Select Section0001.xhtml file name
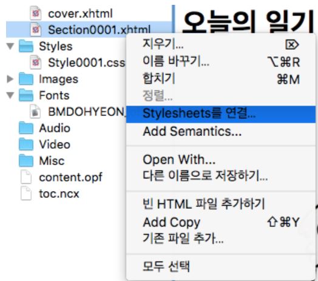Screen dimensions: 318x281 point(99,30)
